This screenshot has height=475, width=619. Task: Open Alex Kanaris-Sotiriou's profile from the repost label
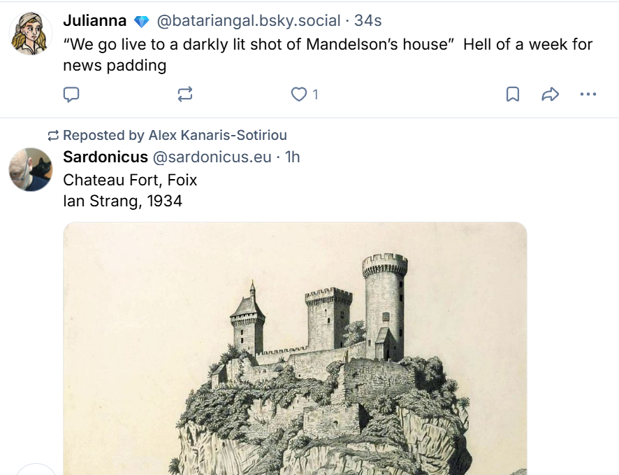click(x=217, y=135)
